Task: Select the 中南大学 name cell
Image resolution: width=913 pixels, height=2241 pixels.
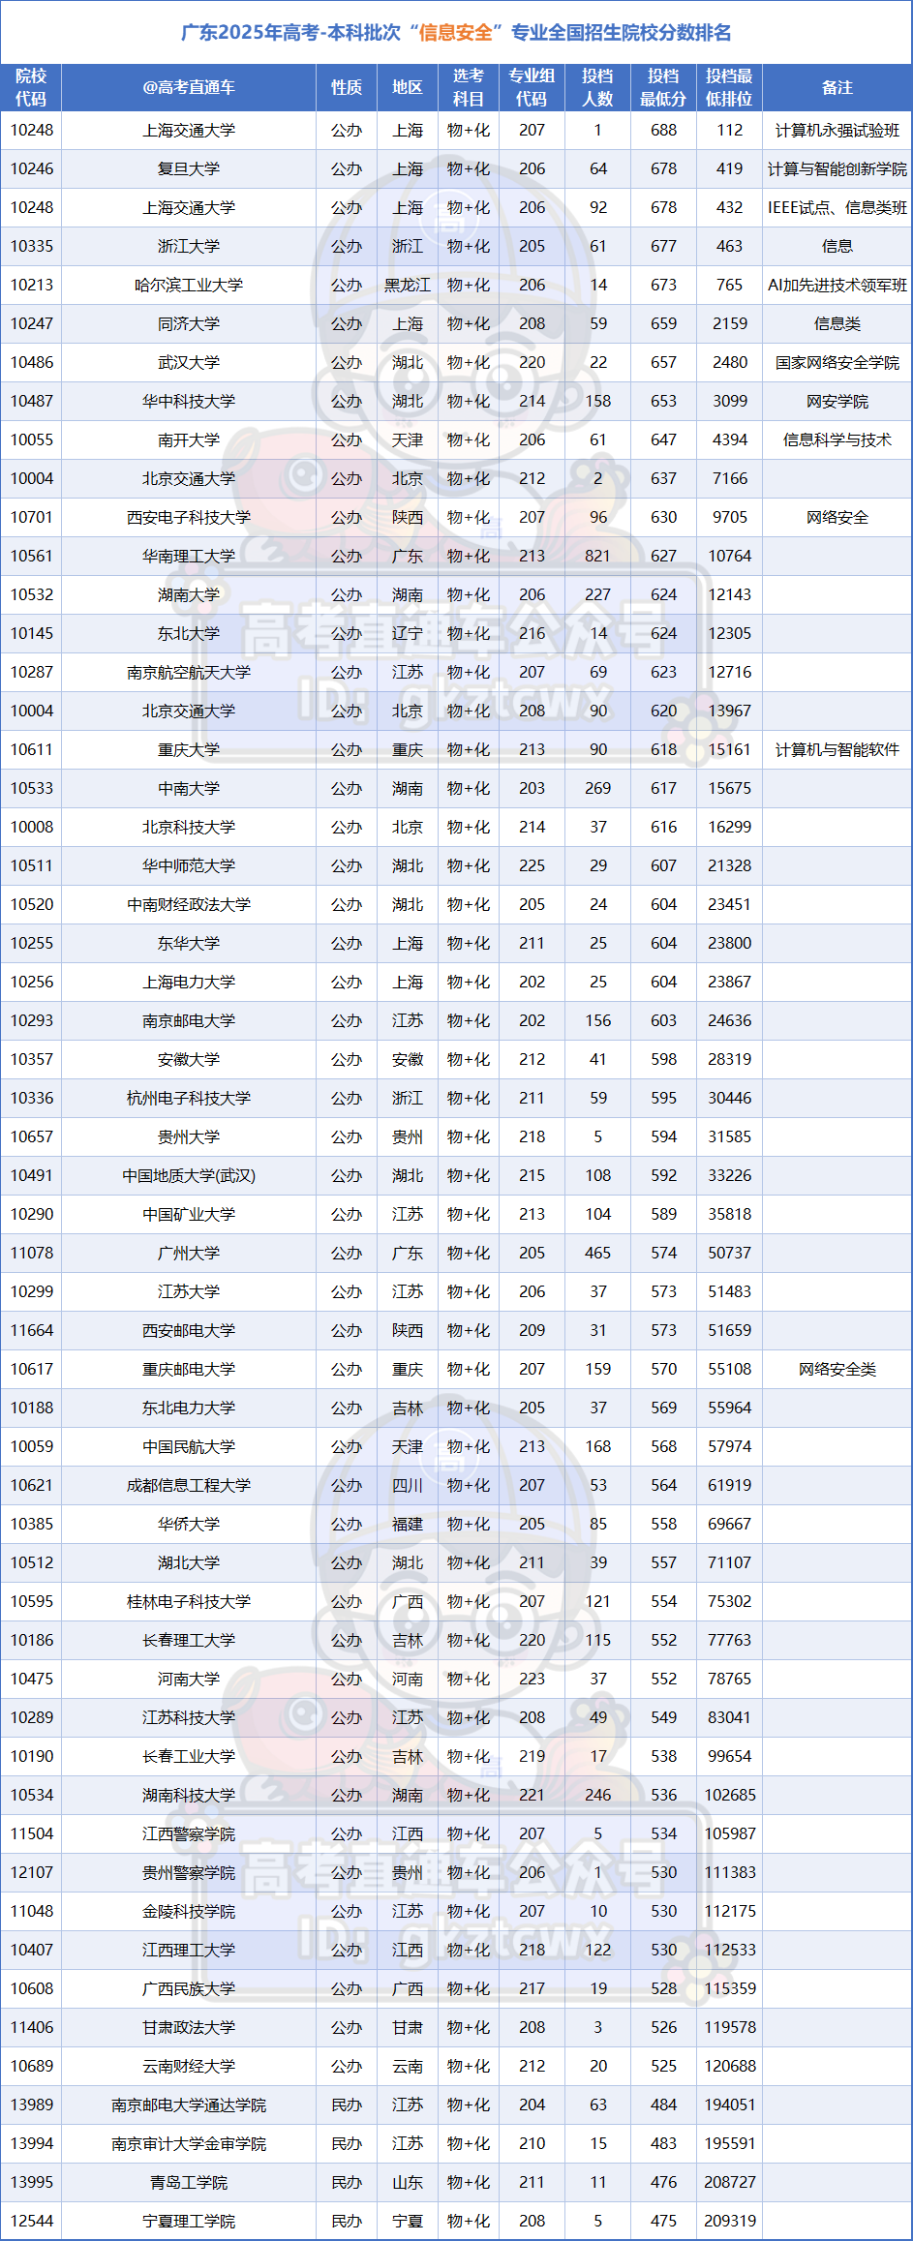Action: tap(189, 788)
